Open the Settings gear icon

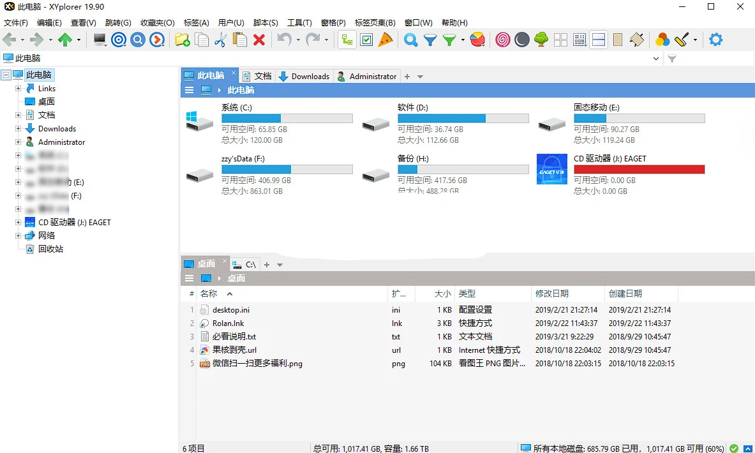coord(715,40)
